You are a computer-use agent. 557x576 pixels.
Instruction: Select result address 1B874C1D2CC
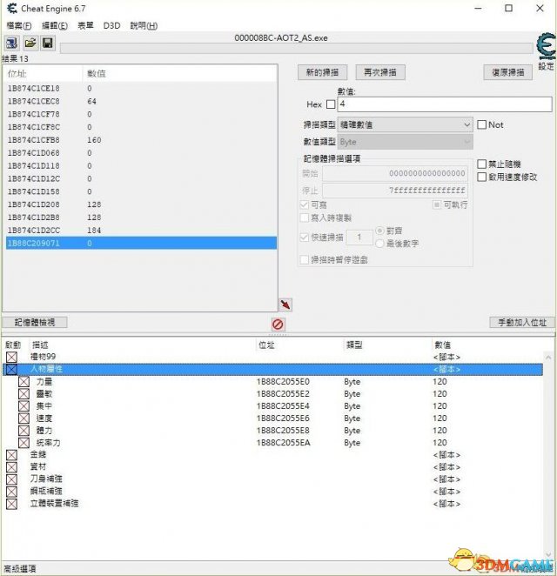point(33,231)
